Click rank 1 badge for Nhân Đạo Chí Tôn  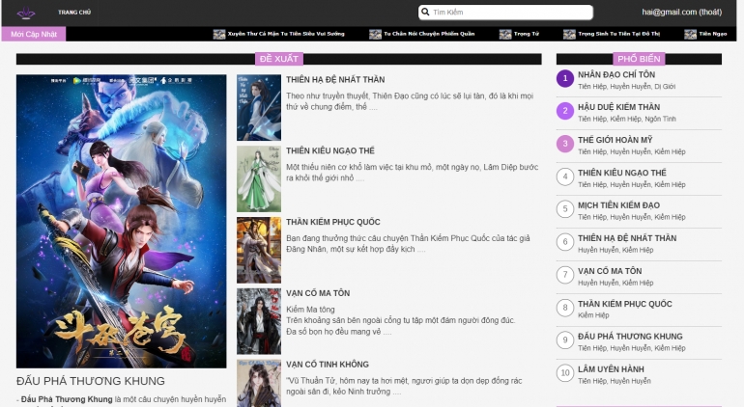point(565,78)
